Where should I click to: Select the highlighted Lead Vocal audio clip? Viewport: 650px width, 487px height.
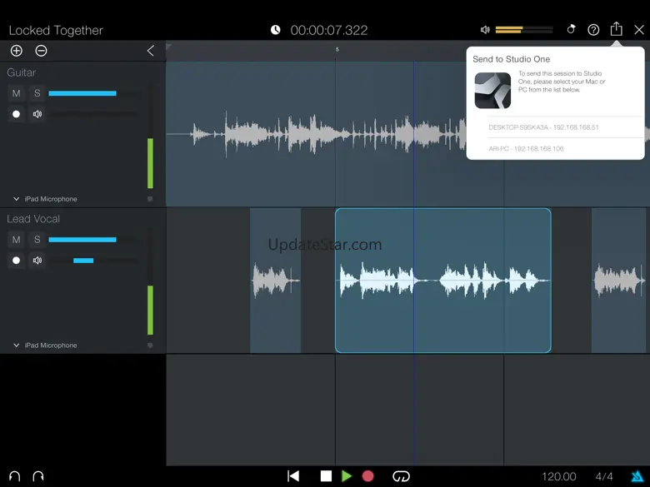coord(442,281)
